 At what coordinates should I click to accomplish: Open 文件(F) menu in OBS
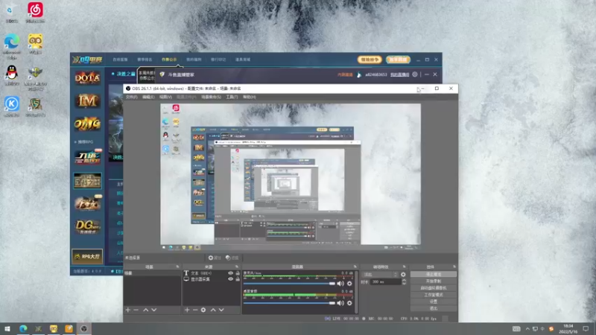[x=132, y=98]
